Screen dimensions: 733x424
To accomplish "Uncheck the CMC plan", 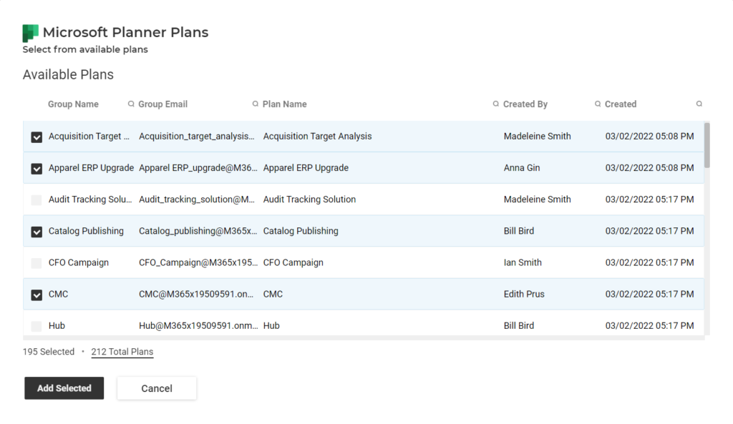I will pyautogui.click(x=36, y=294).
